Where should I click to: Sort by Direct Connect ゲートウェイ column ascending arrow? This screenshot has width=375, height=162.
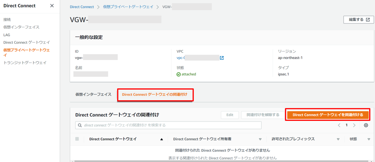point(162,139)
